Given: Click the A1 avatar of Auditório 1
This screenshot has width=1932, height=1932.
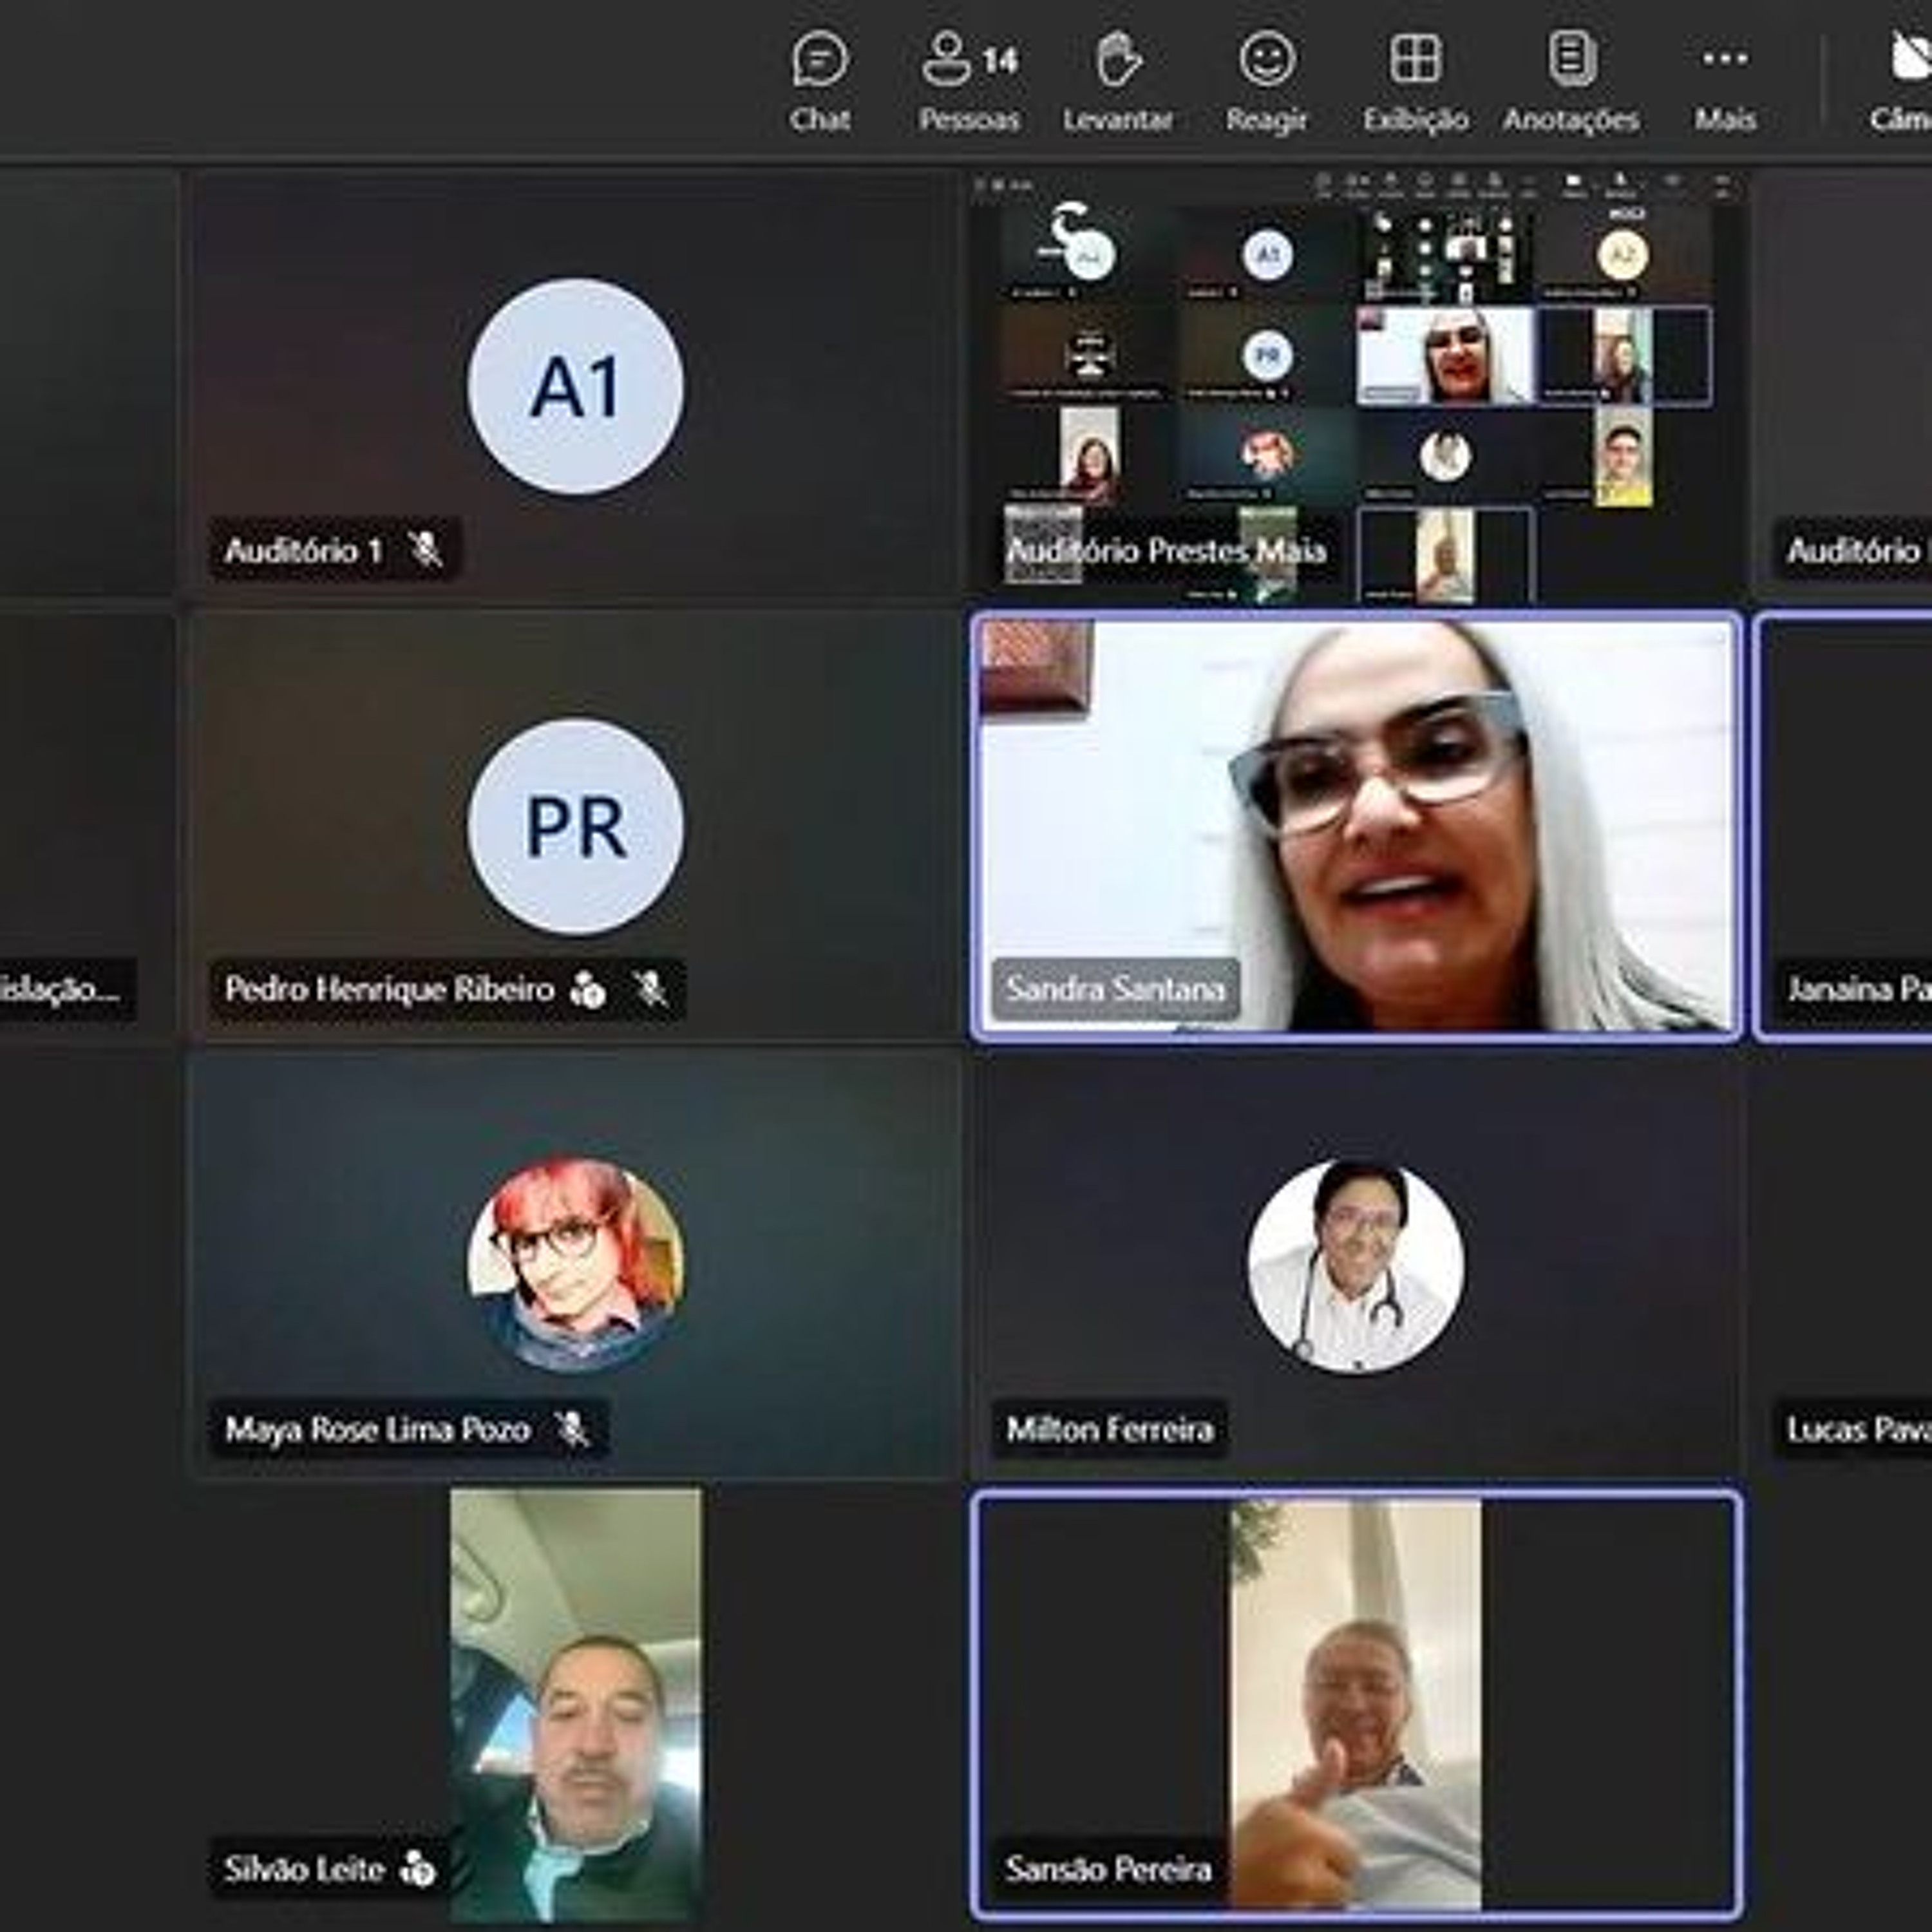Looking at the screenshot, I should click(x=576, y=386).
